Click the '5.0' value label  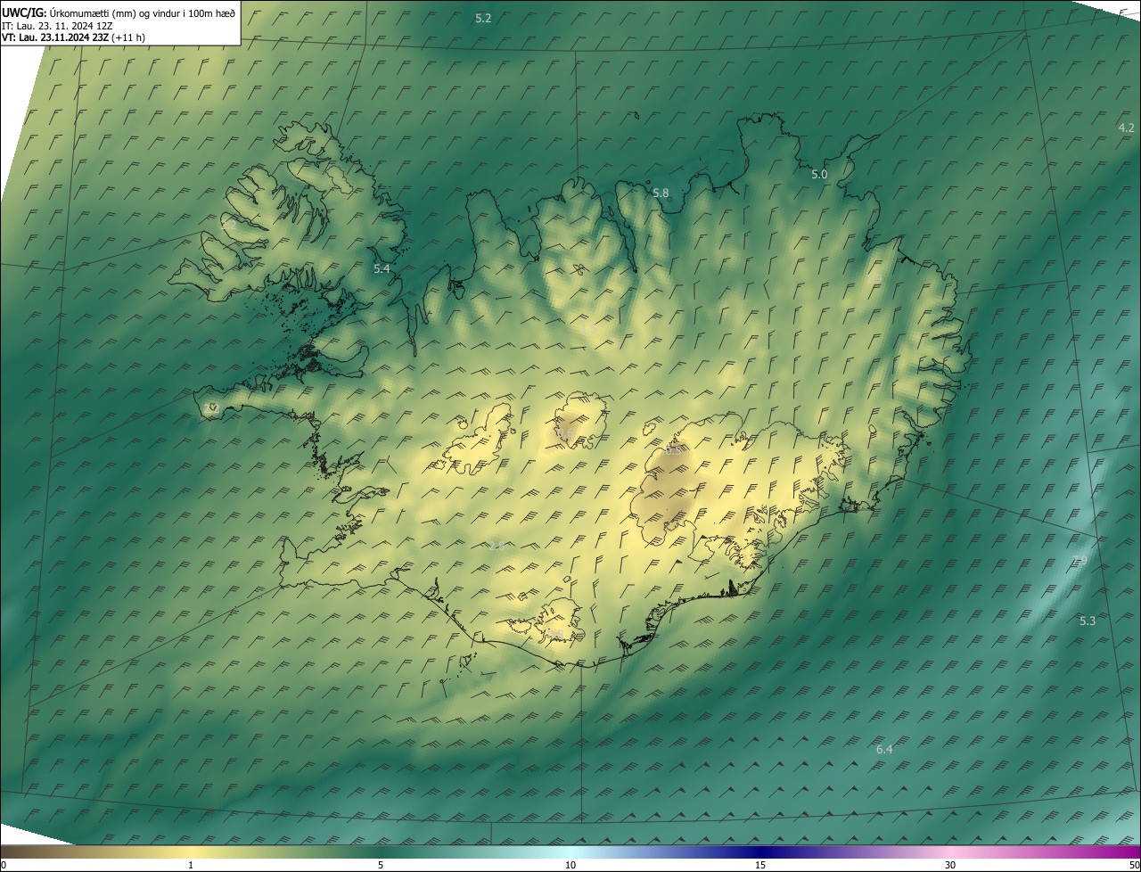point(819,175)
